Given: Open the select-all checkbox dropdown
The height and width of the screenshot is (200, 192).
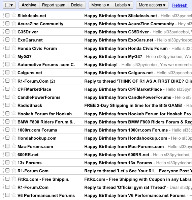Looking at the screenshot, I should pyautogui.click(x=9, y=5).
